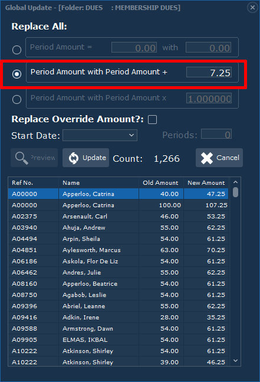
Task: Select the Period Amount multiply radio option
Action: pos(17,99)
